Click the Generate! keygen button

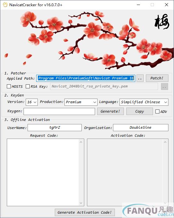click(x=111, y=111)
